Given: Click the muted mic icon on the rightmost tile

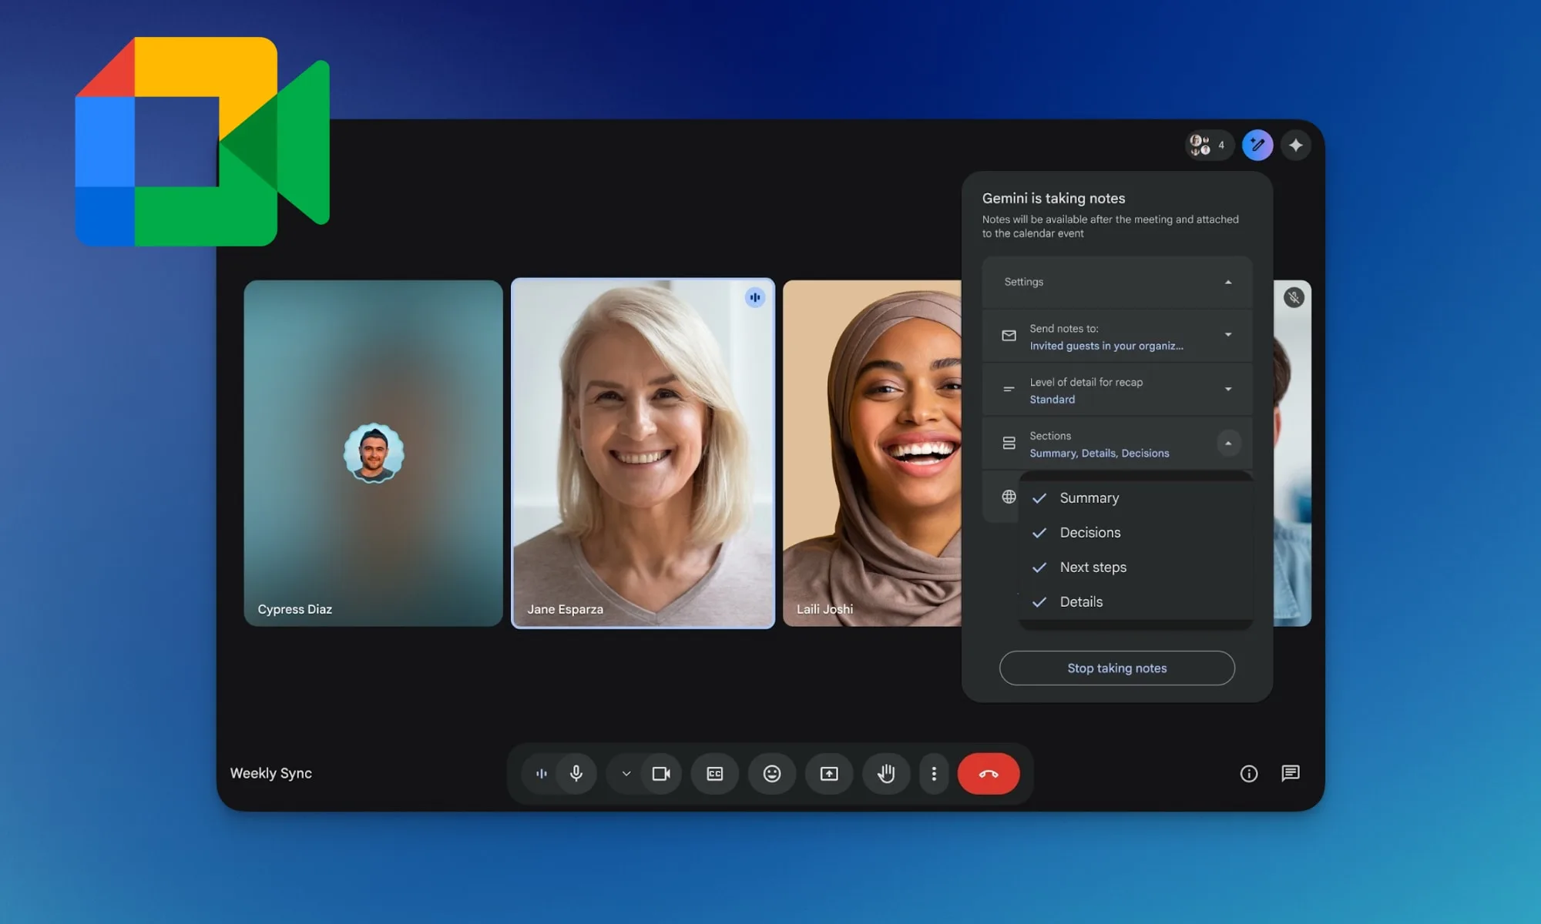Looking at the screenshot, I should [x=1294, y=297].
